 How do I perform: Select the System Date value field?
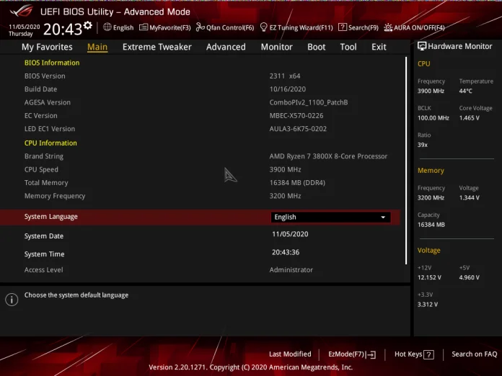pyautogui.click(x=289, y=235)
